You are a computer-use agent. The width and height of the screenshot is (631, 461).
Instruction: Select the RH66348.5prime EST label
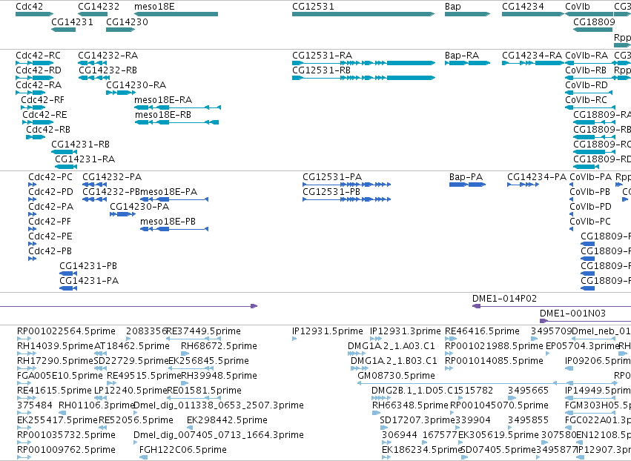click(x=409, y=405)
